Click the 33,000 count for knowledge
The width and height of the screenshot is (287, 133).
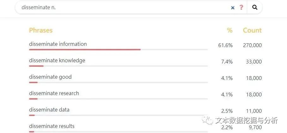[254, 62]
